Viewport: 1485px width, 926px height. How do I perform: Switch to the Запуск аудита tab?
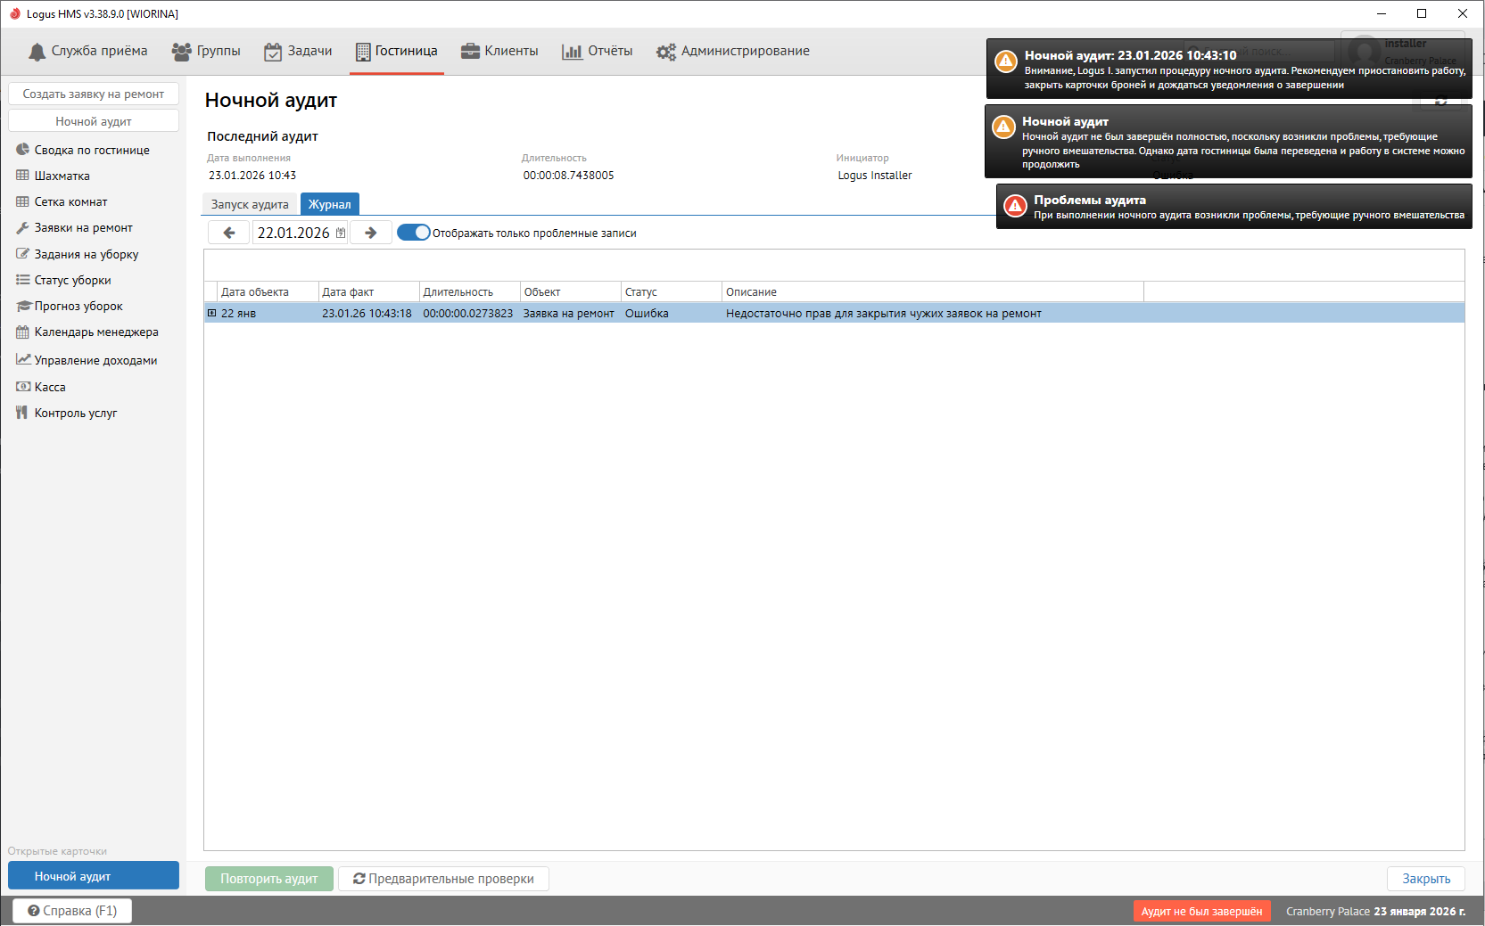click(x=250, y=204)
